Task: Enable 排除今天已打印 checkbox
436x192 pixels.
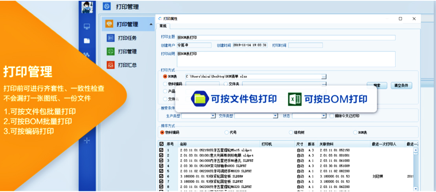Action: [332, 116]
